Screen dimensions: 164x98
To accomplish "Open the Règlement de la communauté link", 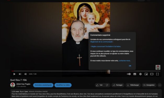I will point(101,42).
